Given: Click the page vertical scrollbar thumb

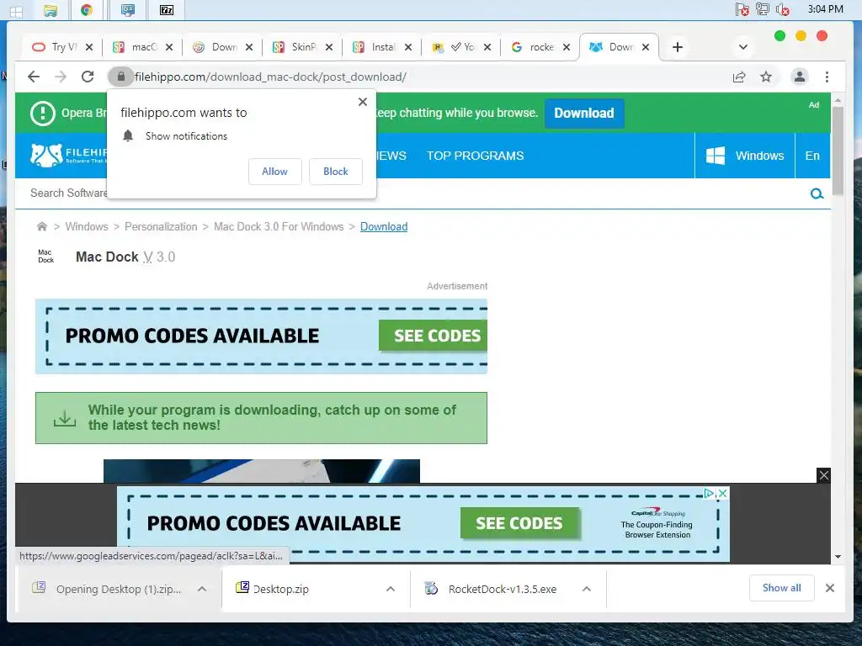Looking at the screenshot, I should pos(838,151).
